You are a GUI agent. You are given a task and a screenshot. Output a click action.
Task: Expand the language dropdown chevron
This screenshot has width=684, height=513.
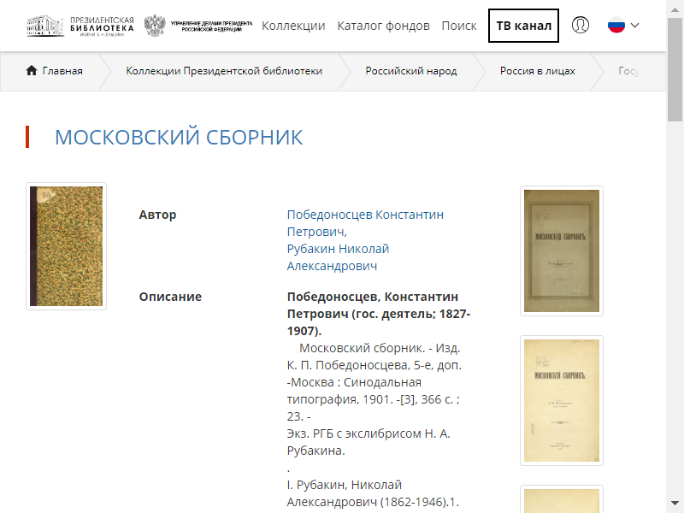pyautogui.click(x=634, y=26)
